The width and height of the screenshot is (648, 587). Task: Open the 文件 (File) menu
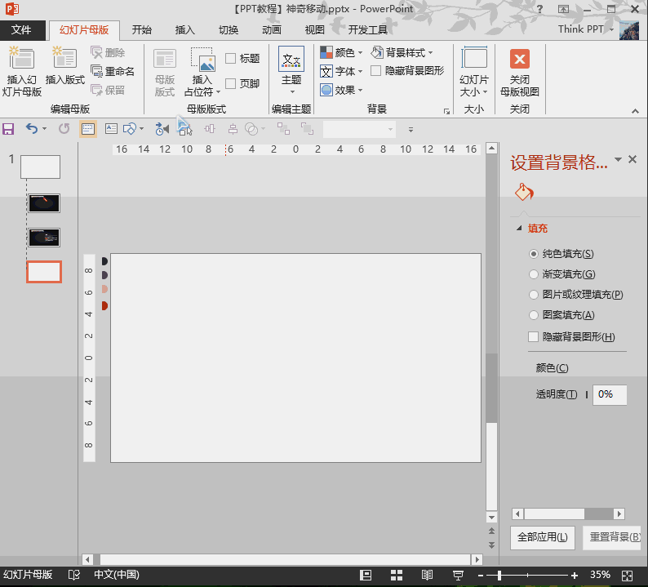click(21, 30)
